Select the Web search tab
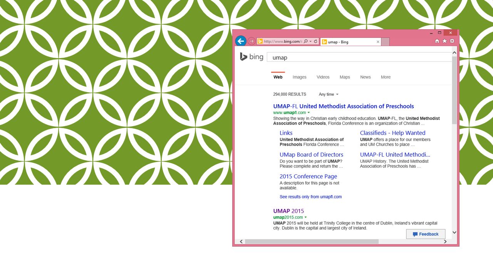Image resolution: width=493 pixels, height=277 pixels. (x=278, y=77)
